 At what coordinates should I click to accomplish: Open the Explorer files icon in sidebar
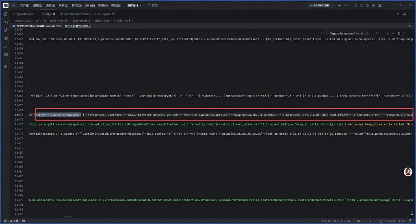(6, 14)
